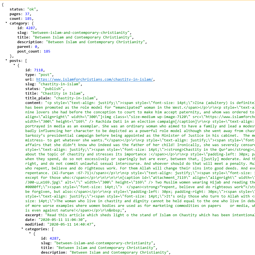Click the pages value 37
The width and height of the screenshot is (255, 255).
(27, 14)
